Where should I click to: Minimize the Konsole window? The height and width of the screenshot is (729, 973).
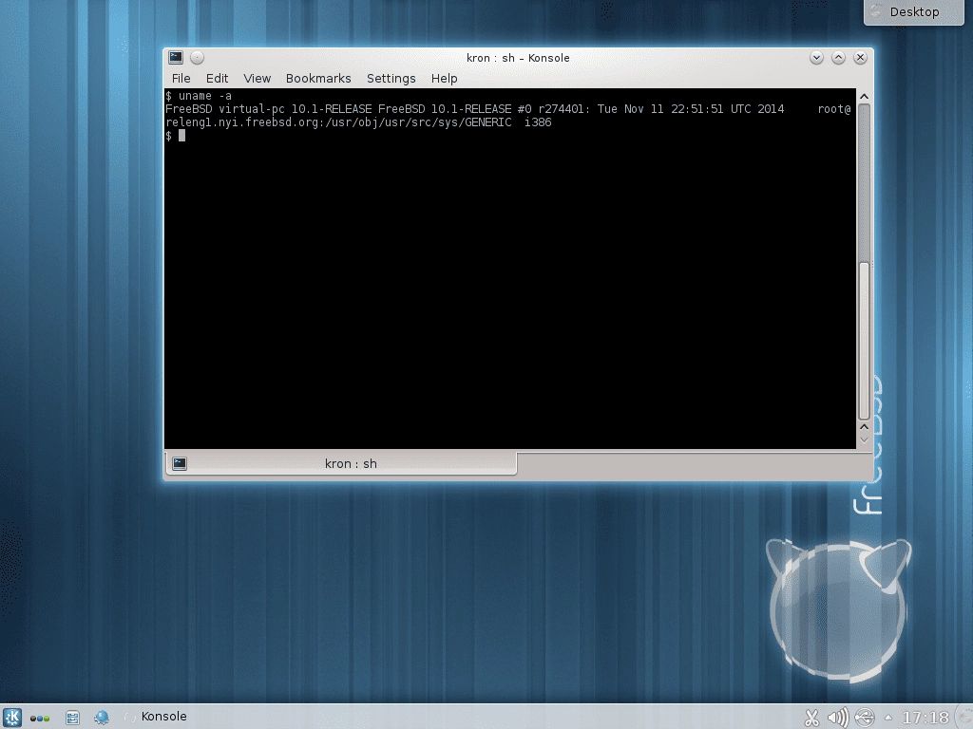pos(816,58)
